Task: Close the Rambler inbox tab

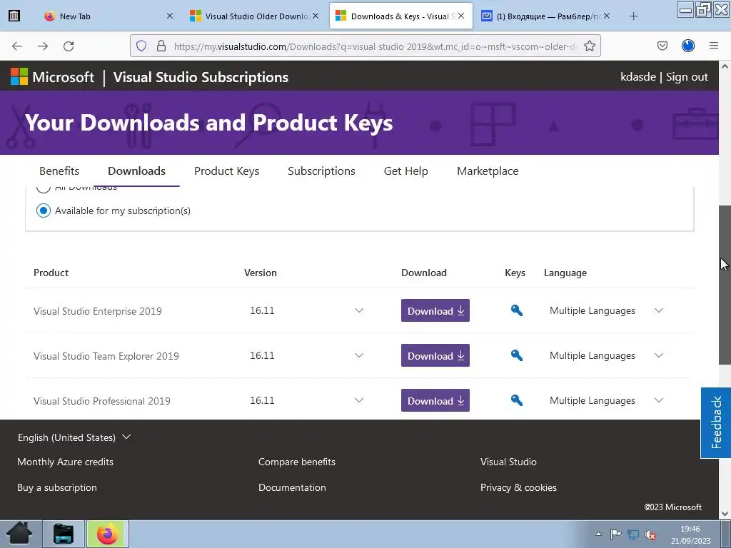Action: (607, 16)
